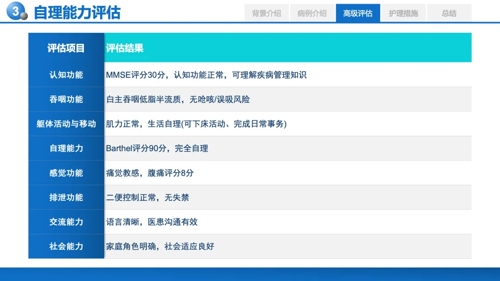Select the 评估结果 header cell
This screenshot has height=281, width=500.
click(x=287, y=48)
